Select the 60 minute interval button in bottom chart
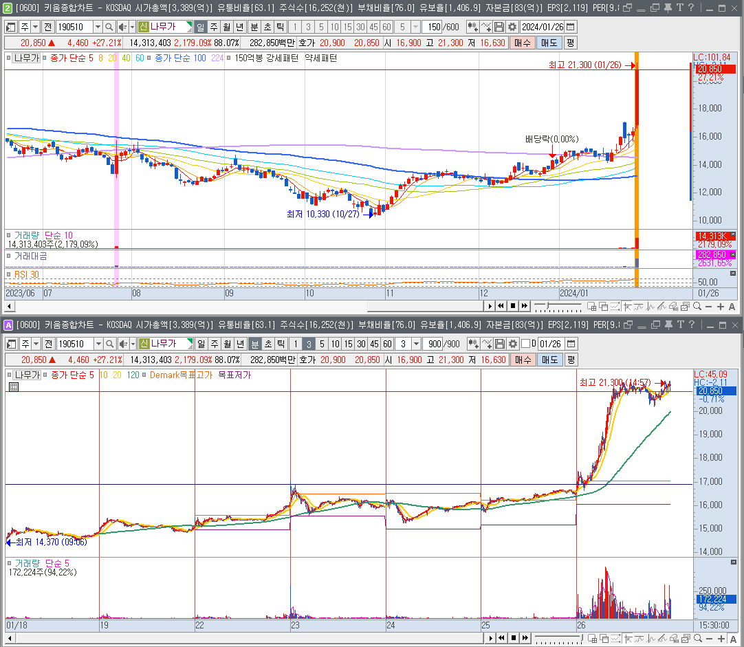The height and width of the screenshot is (647, 744). [x=387, y=344]
